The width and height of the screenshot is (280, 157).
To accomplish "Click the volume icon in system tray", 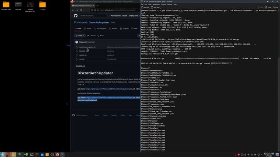I will 248,155.
